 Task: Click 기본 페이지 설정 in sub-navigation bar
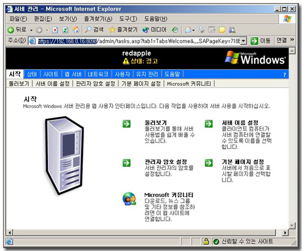pos(141,83)
